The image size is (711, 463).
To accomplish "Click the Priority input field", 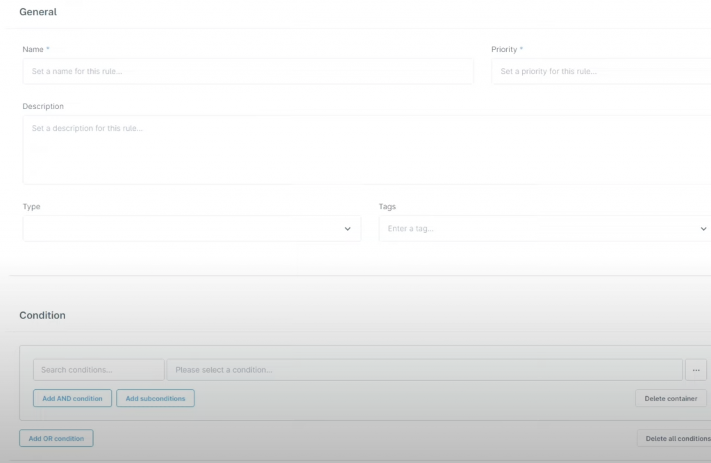I will point(601,71).
